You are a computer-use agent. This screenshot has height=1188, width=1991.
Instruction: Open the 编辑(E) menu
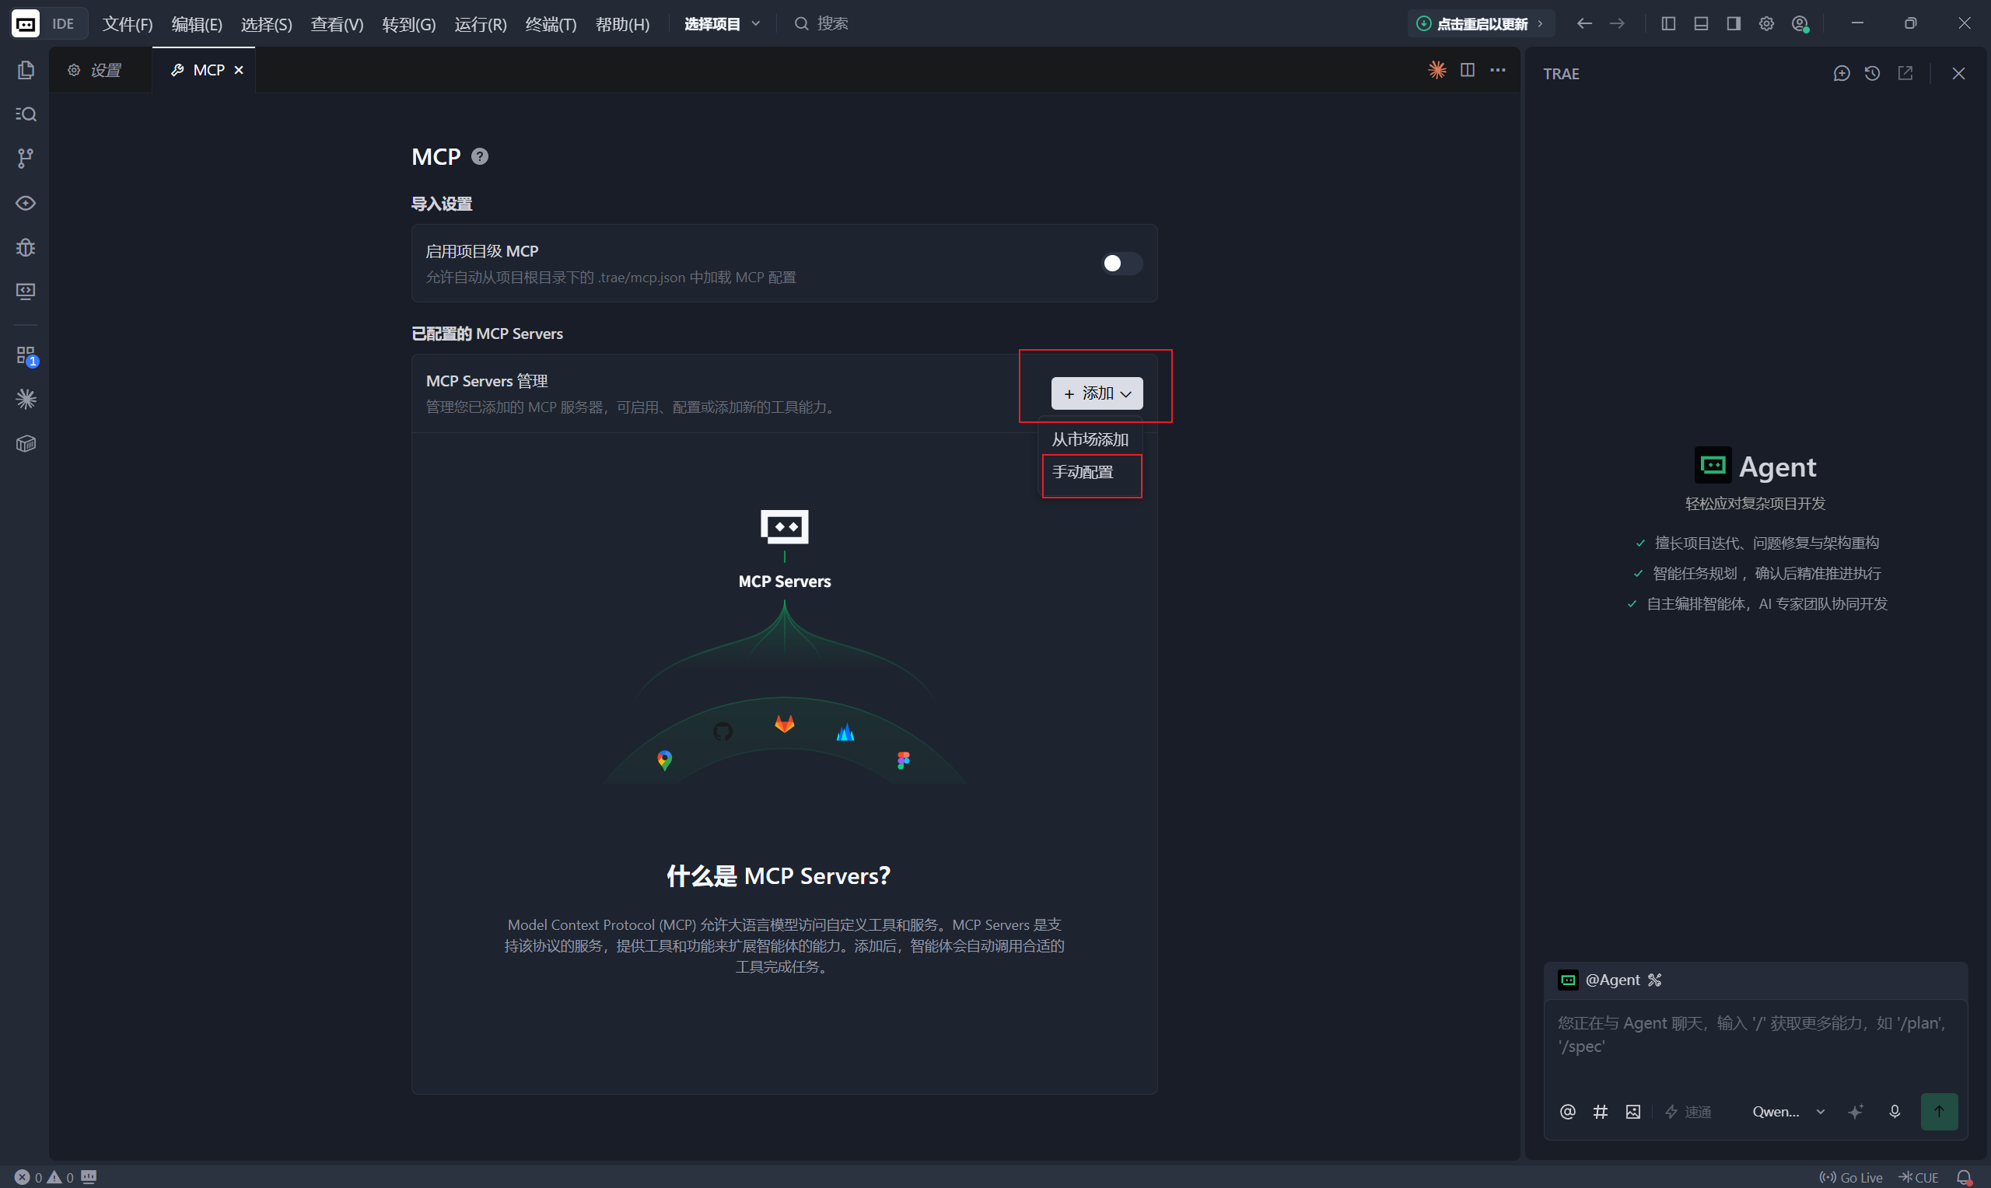(197, 24)
